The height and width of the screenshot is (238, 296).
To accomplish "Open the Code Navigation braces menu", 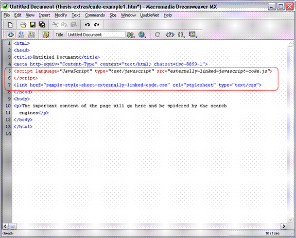I will click(x=181, y=35).
